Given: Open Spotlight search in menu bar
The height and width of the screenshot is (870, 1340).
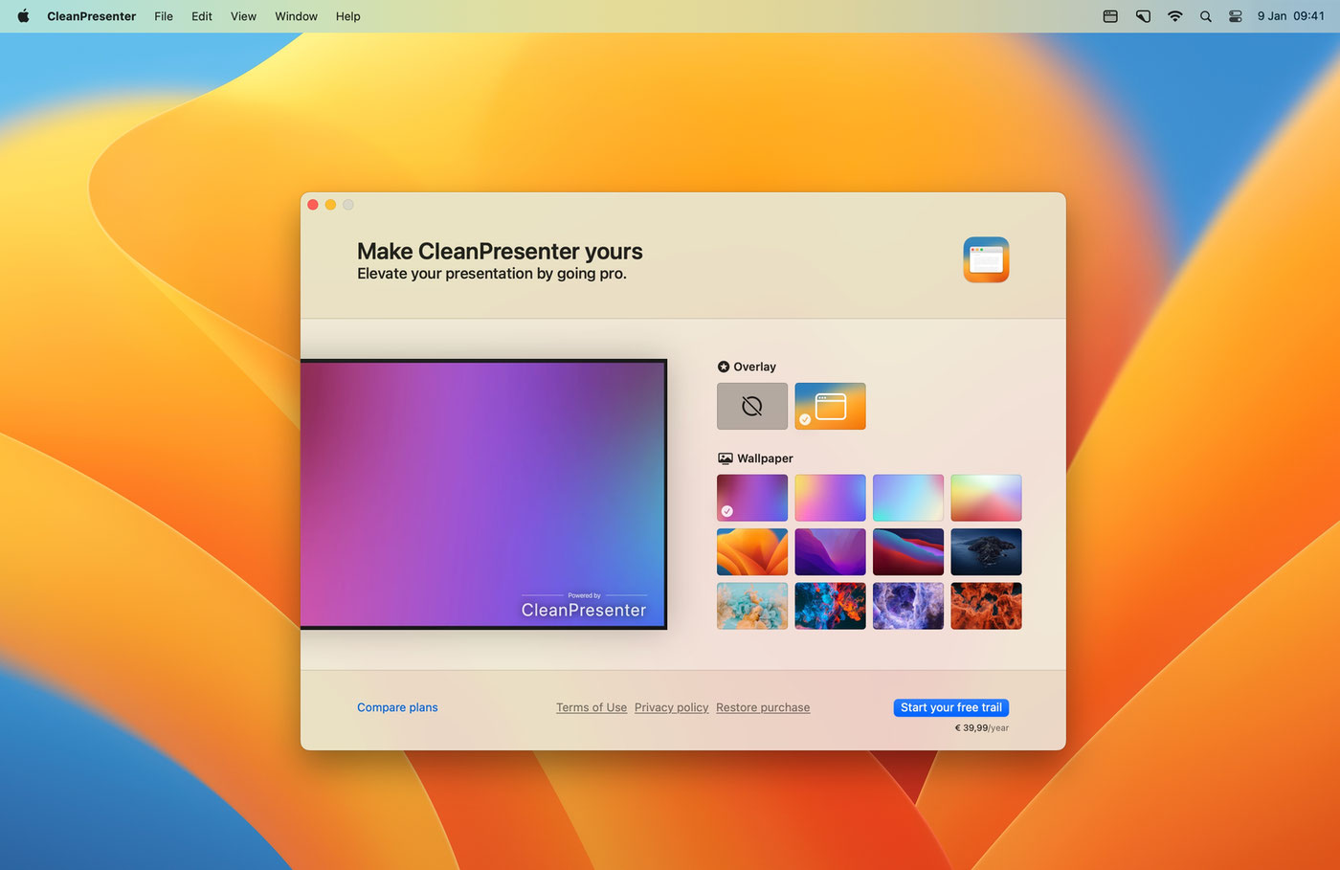Looking at the screenshot, I should coord(1206,16).
